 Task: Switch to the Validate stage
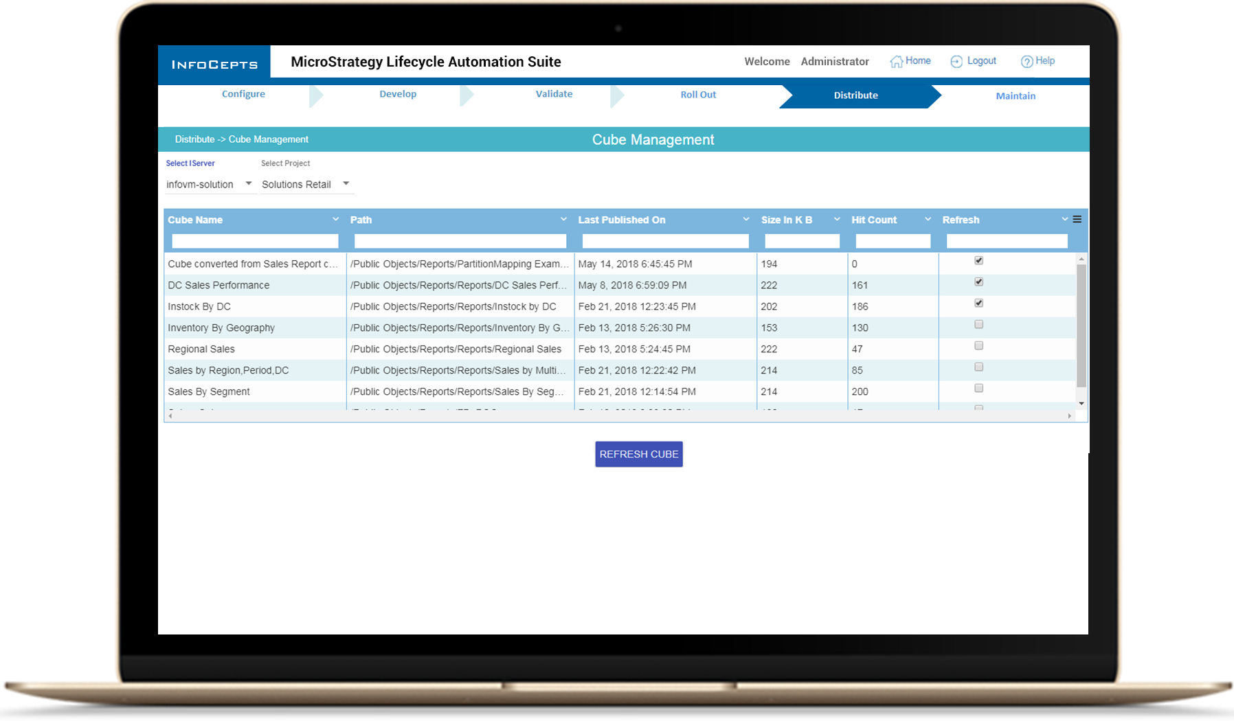pos(554,94)
